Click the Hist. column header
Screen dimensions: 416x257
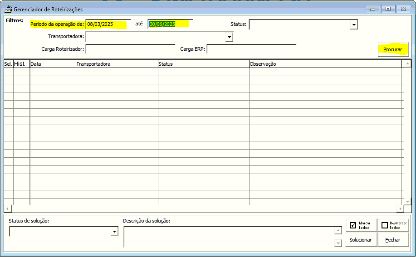point(21,64)
